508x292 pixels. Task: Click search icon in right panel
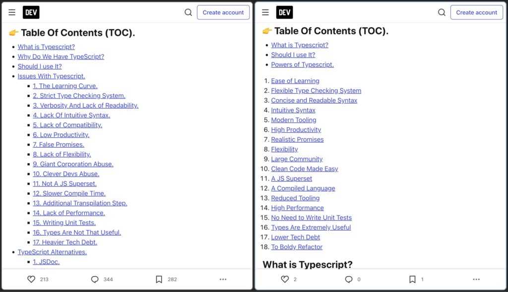coord(442,12)
